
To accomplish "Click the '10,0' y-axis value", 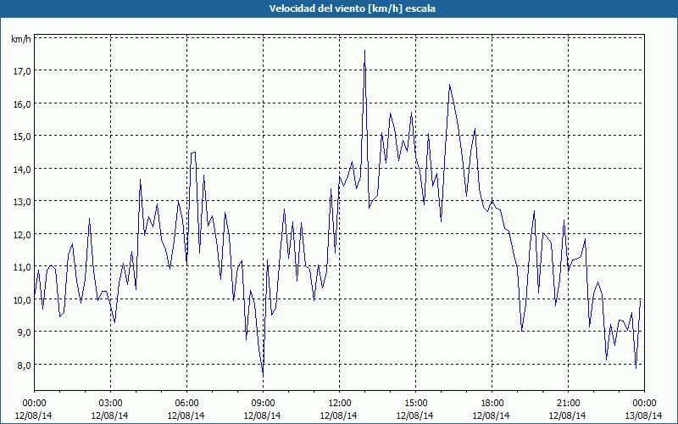I will 22,300.
